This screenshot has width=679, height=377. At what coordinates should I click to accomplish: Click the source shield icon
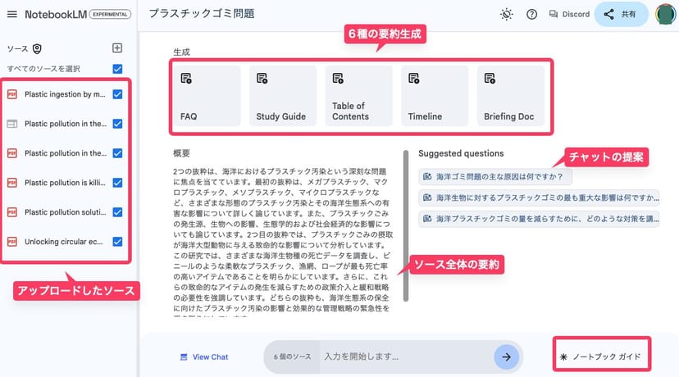(37, 49)
